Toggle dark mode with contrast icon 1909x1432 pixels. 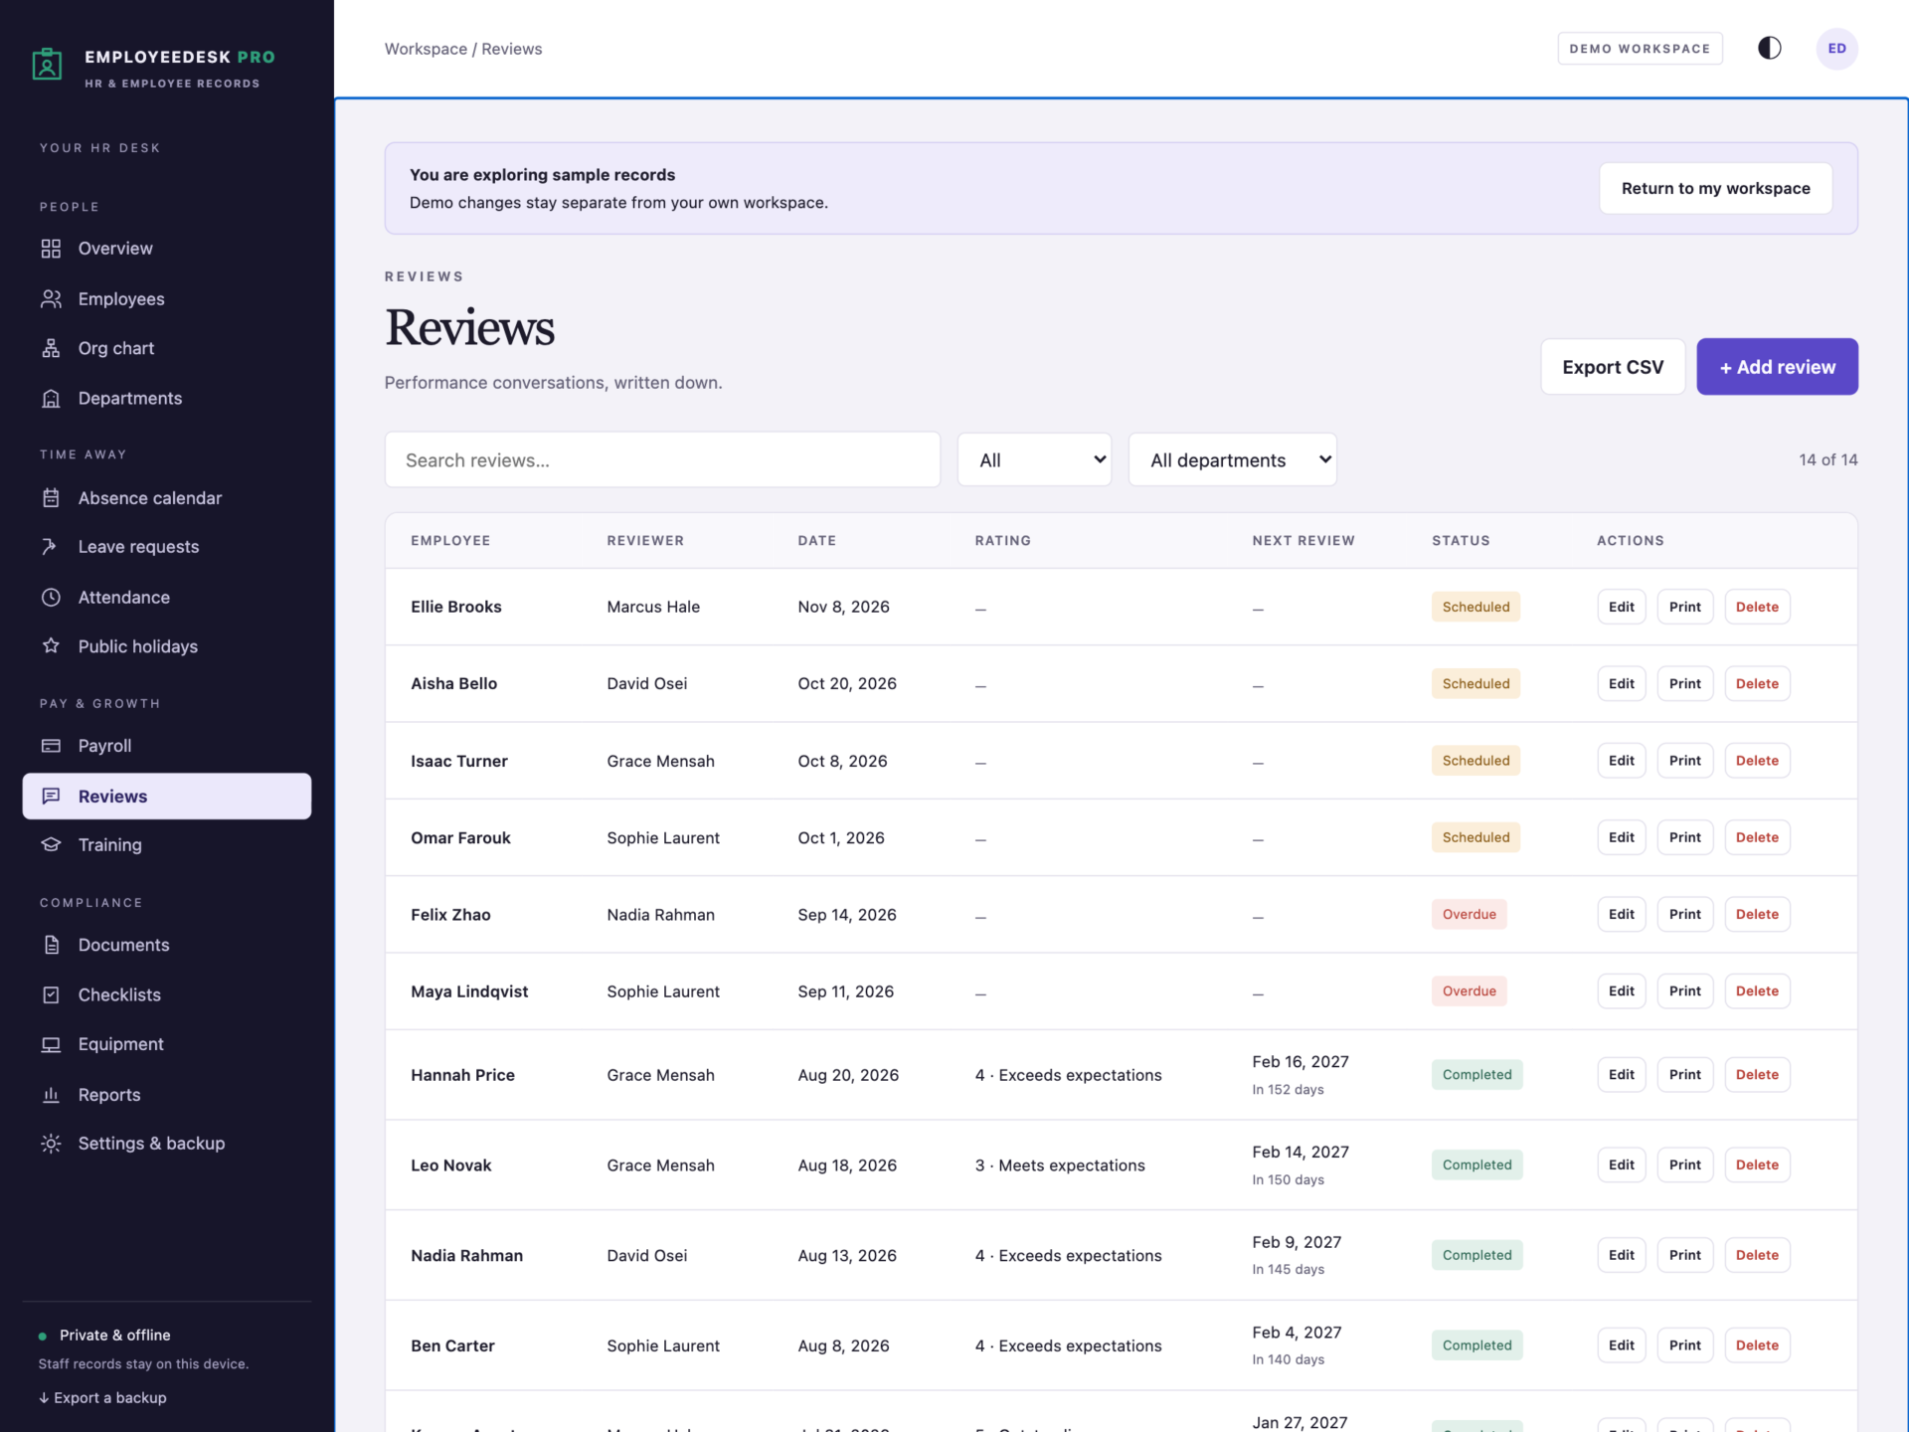(x=1770, y=49)
